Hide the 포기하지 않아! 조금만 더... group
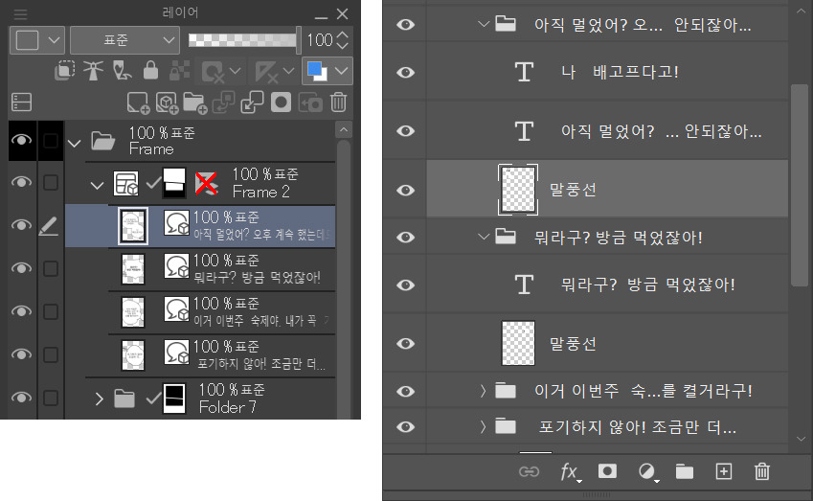This screenshot has height=501, width=813. 405,427
